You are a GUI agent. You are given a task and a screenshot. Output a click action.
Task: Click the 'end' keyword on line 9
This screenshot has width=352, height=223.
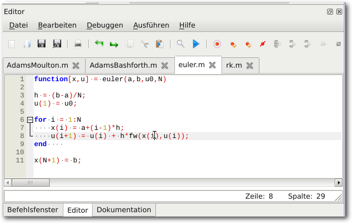(41, 144)
